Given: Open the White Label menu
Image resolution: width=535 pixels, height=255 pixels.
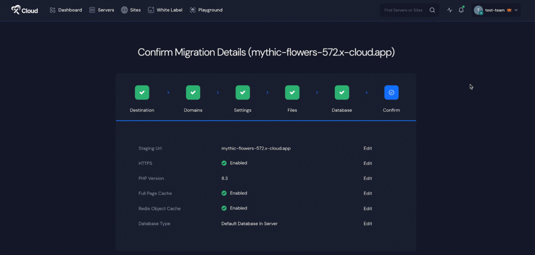Looking at the screenshot, I should 165,10.
